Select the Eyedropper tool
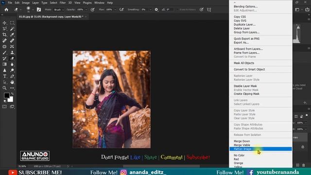The height and width of the screenshot is (175, 311). click(x=12, y=35)
